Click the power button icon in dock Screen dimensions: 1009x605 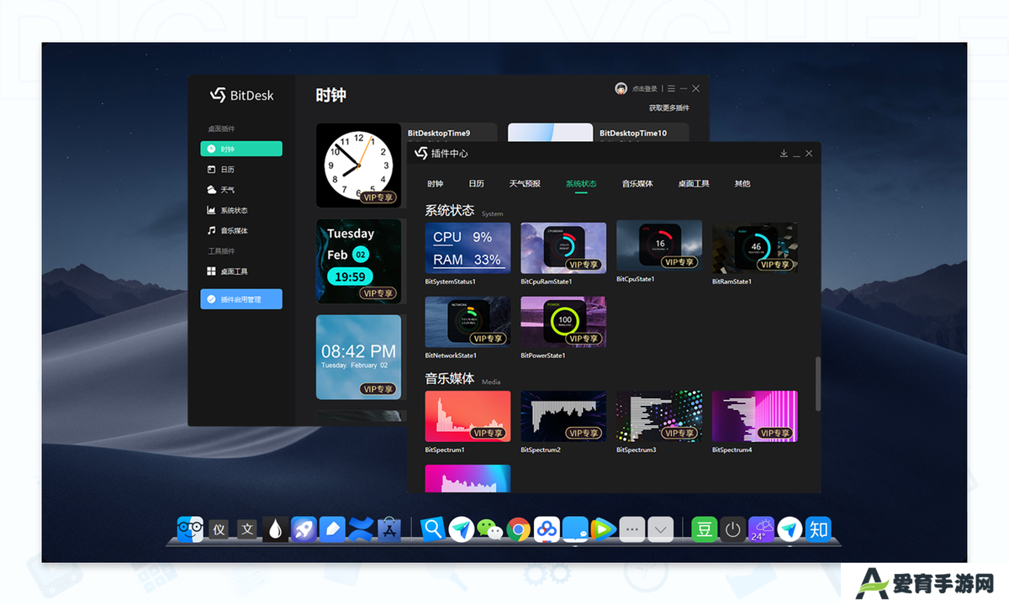pyautogui.click(x=733, y=529)
